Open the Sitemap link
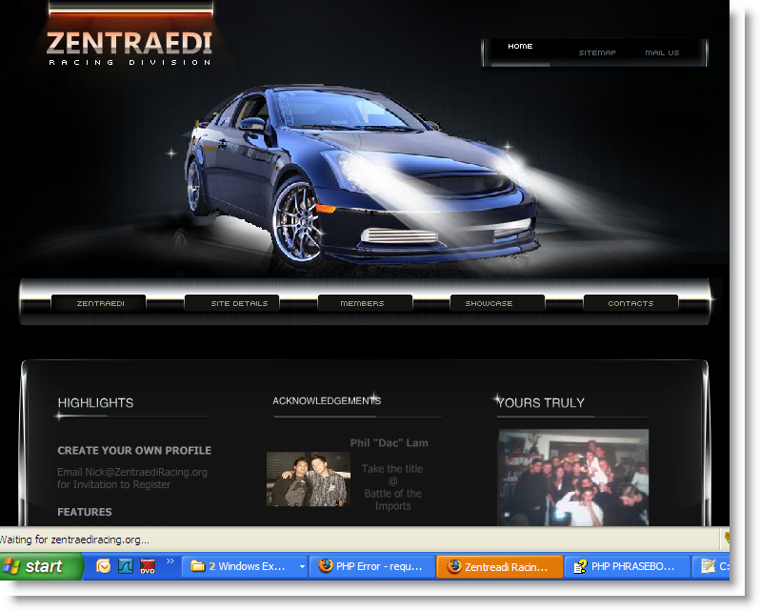This screenshot has height=611, width=760. (597, 53)
